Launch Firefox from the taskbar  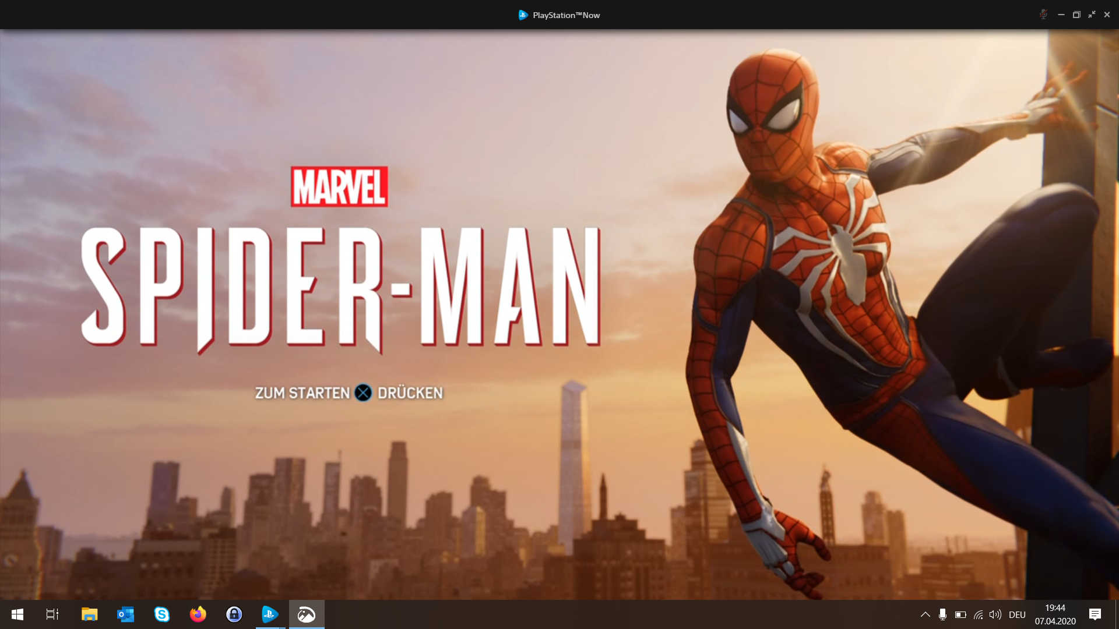click(198, 614)
